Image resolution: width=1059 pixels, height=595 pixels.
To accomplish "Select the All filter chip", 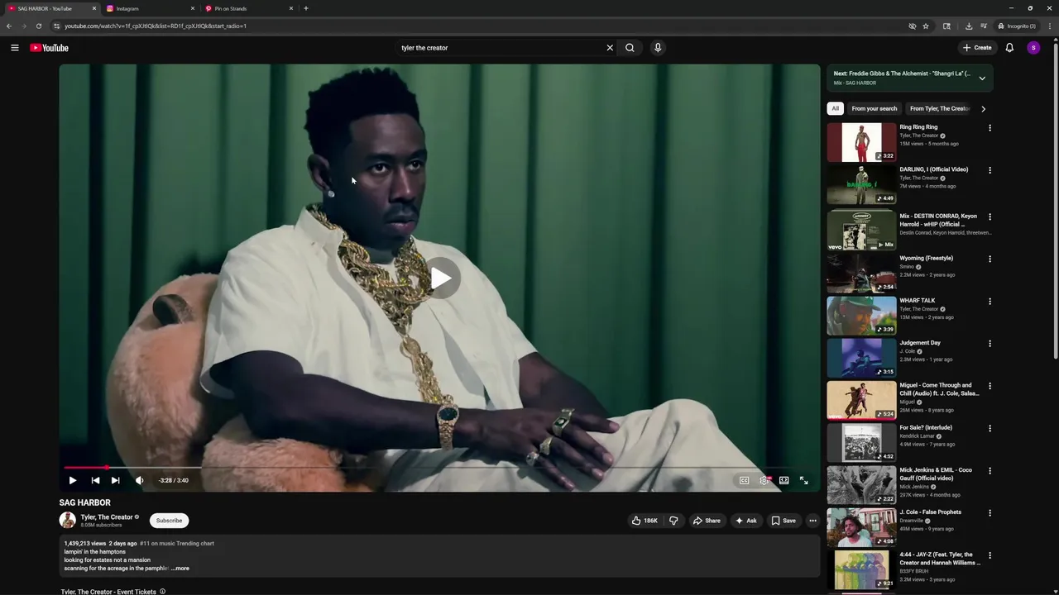I will coord(835,108).
